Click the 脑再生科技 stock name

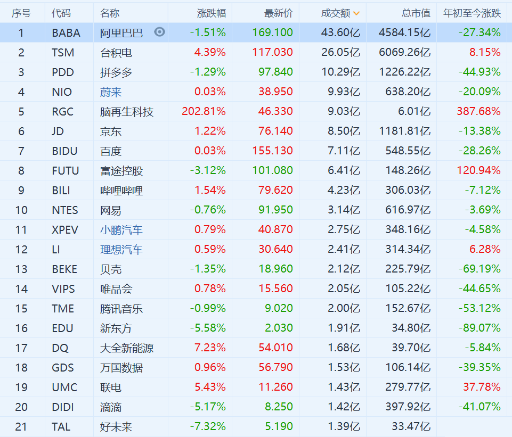pyautogui.click(x=127, y=112)
